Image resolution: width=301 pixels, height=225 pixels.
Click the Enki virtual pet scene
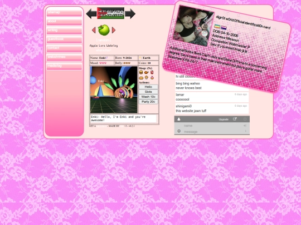click(x=114, y=90)
